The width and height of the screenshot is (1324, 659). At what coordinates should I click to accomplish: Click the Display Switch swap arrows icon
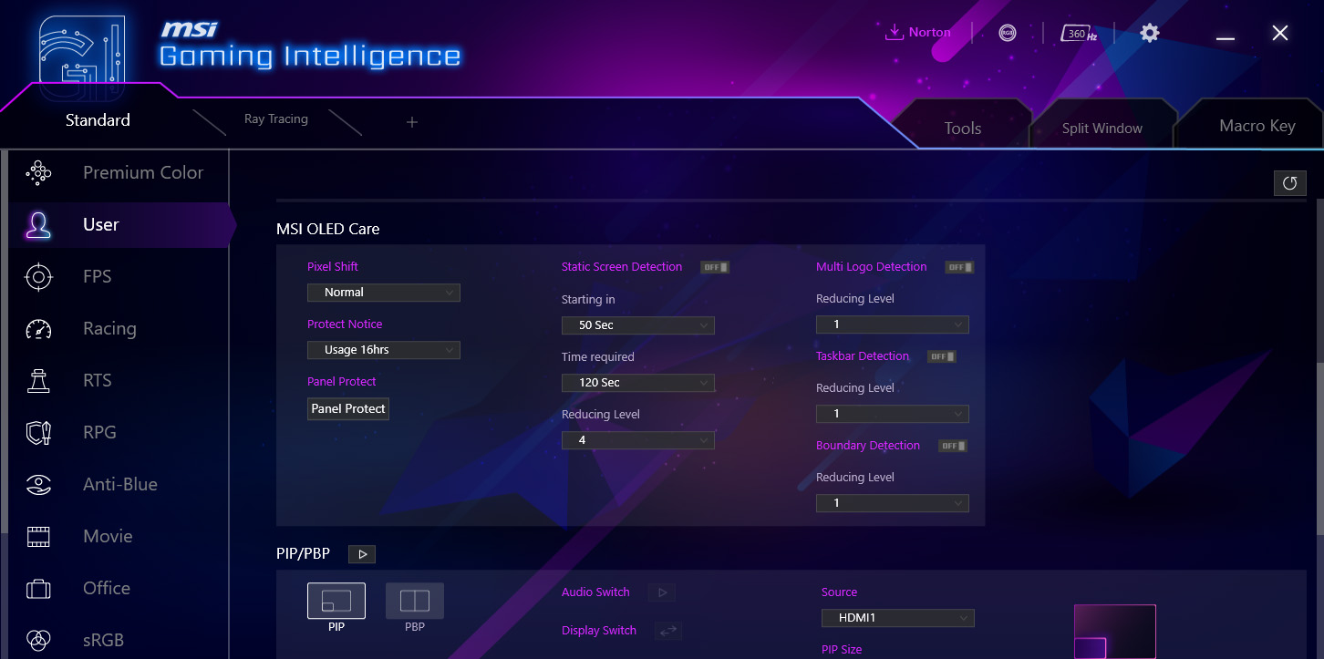point(667,631)
